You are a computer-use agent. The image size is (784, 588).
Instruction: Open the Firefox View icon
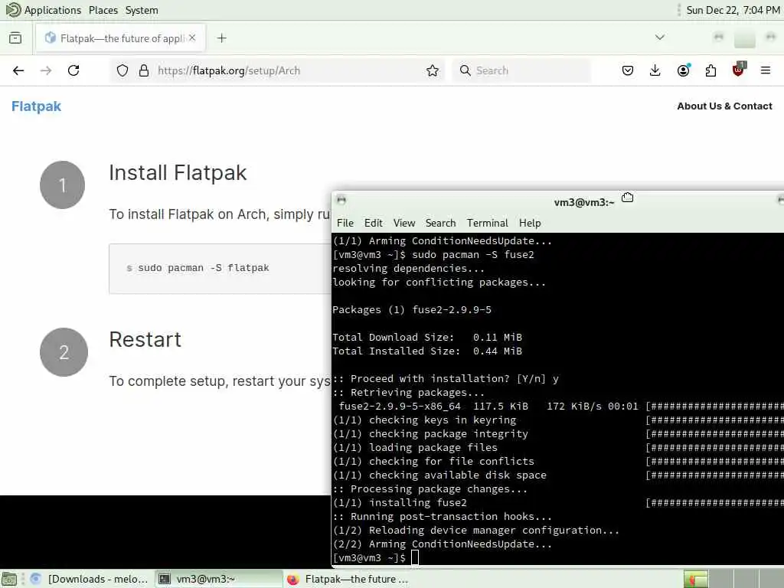coord(15,38)
